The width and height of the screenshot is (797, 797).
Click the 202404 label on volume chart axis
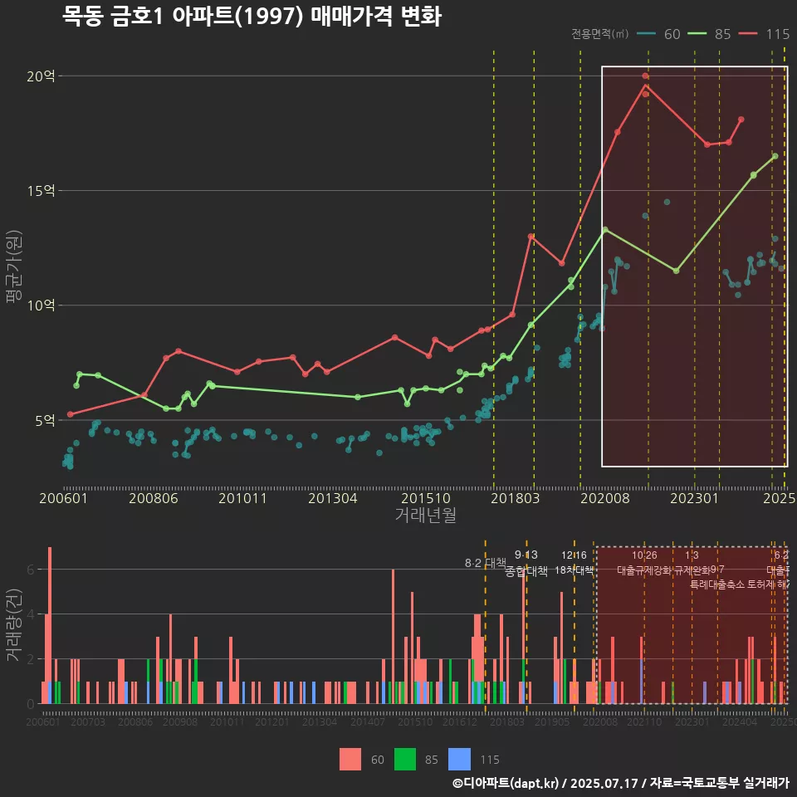[740, 721]
